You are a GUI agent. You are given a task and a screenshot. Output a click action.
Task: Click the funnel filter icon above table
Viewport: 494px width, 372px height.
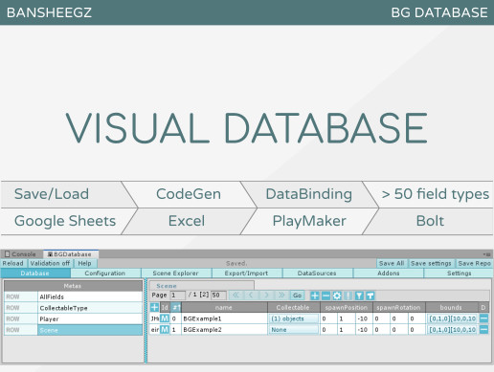pos(359,295)
